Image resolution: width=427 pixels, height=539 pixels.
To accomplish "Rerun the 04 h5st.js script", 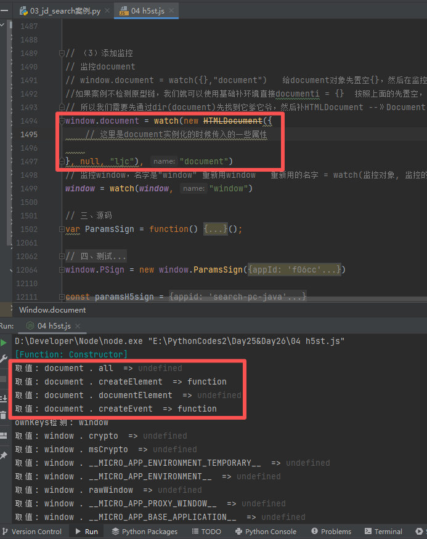I will pyautogui.click(x=4, y=343).
